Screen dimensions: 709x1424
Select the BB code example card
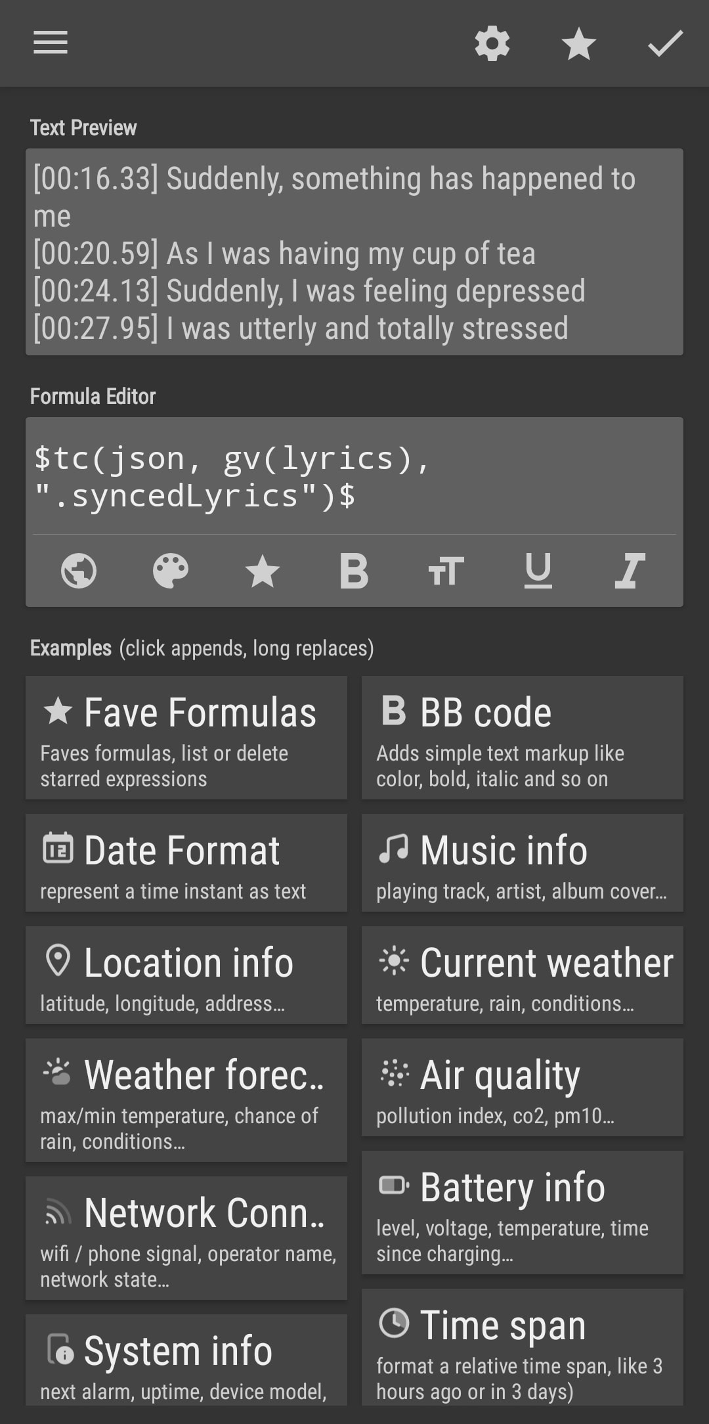click(x=523, y=738)
